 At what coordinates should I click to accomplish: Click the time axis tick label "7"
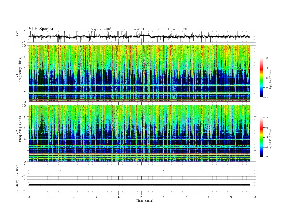pyautogui.click(x=186, y=197)
